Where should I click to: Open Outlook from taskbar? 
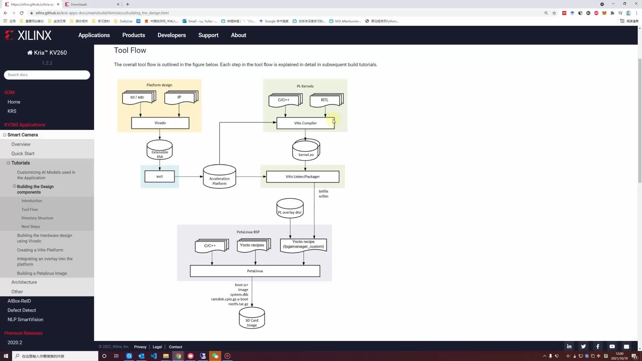click(x=141, y=356)
